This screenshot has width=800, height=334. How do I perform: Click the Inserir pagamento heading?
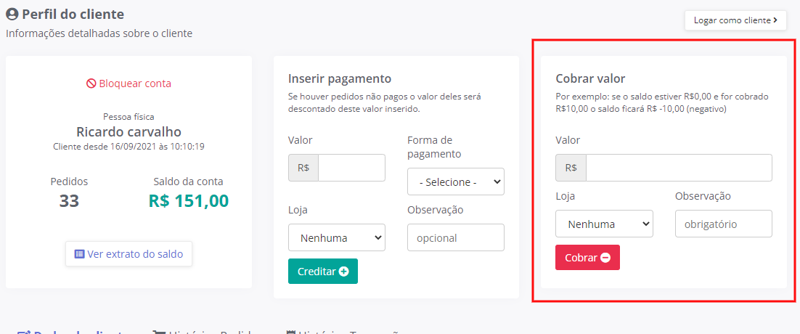(x=340, y=78)
